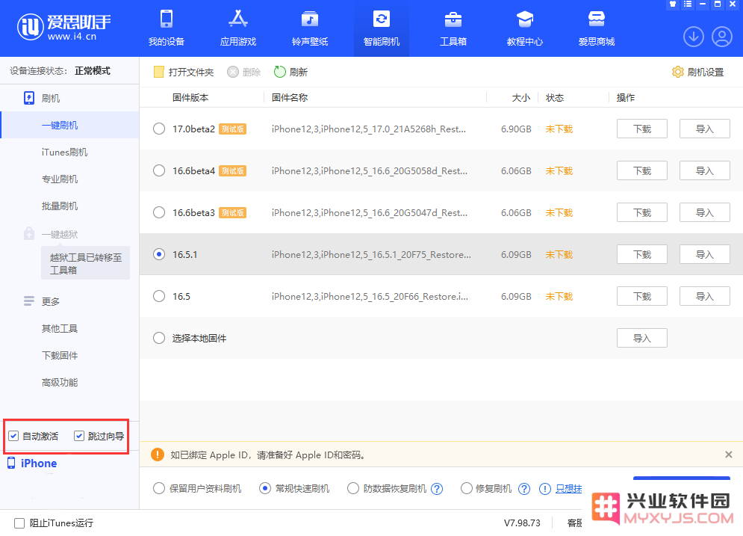Click 固件版本 column header
This screenshot has width=743, height=536.
coord(190,98)
